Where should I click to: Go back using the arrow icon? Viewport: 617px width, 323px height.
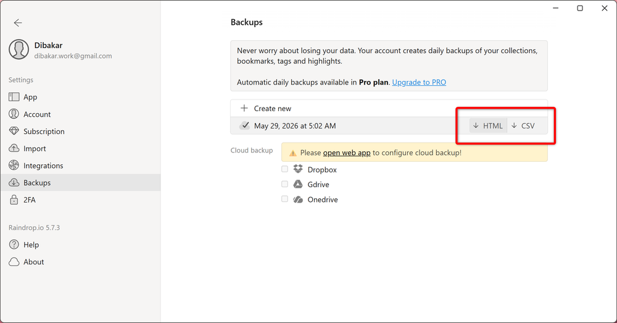click(18, 23)
